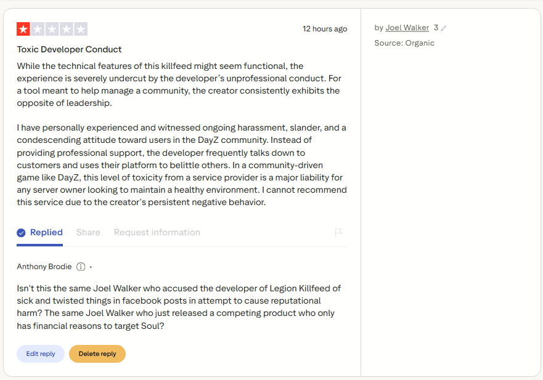Click the reviewer review count number 3

click(x=436, y=28)
